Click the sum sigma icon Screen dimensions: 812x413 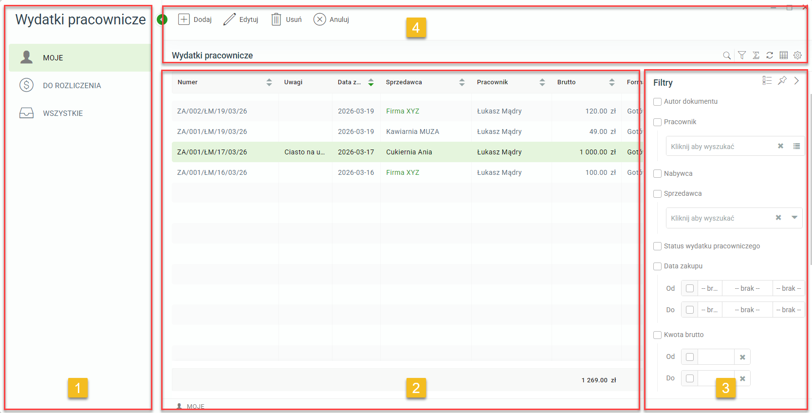[756, 56]
